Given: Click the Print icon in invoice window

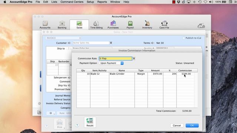Looking at the screenshot, I should (x=60, y=124).
